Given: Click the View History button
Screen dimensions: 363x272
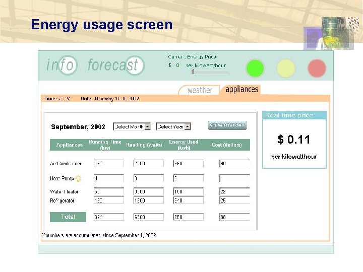Looking at the screenshot, I should pyautogui.click(x=227, y=125).
